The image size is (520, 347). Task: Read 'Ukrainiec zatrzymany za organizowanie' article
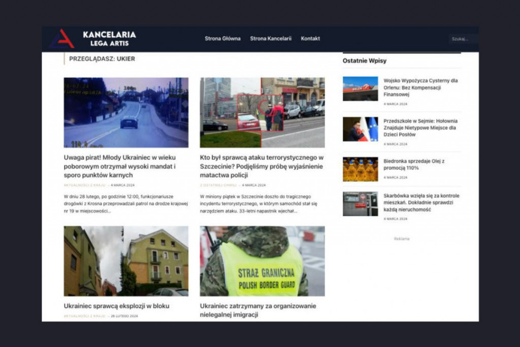258,310
